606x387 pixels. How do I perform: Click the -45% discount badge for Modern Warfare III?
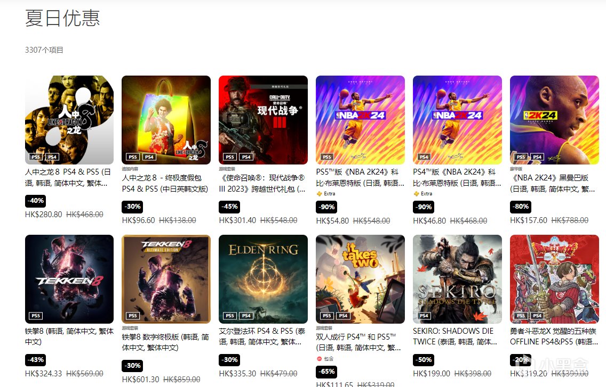coord(229,207)
